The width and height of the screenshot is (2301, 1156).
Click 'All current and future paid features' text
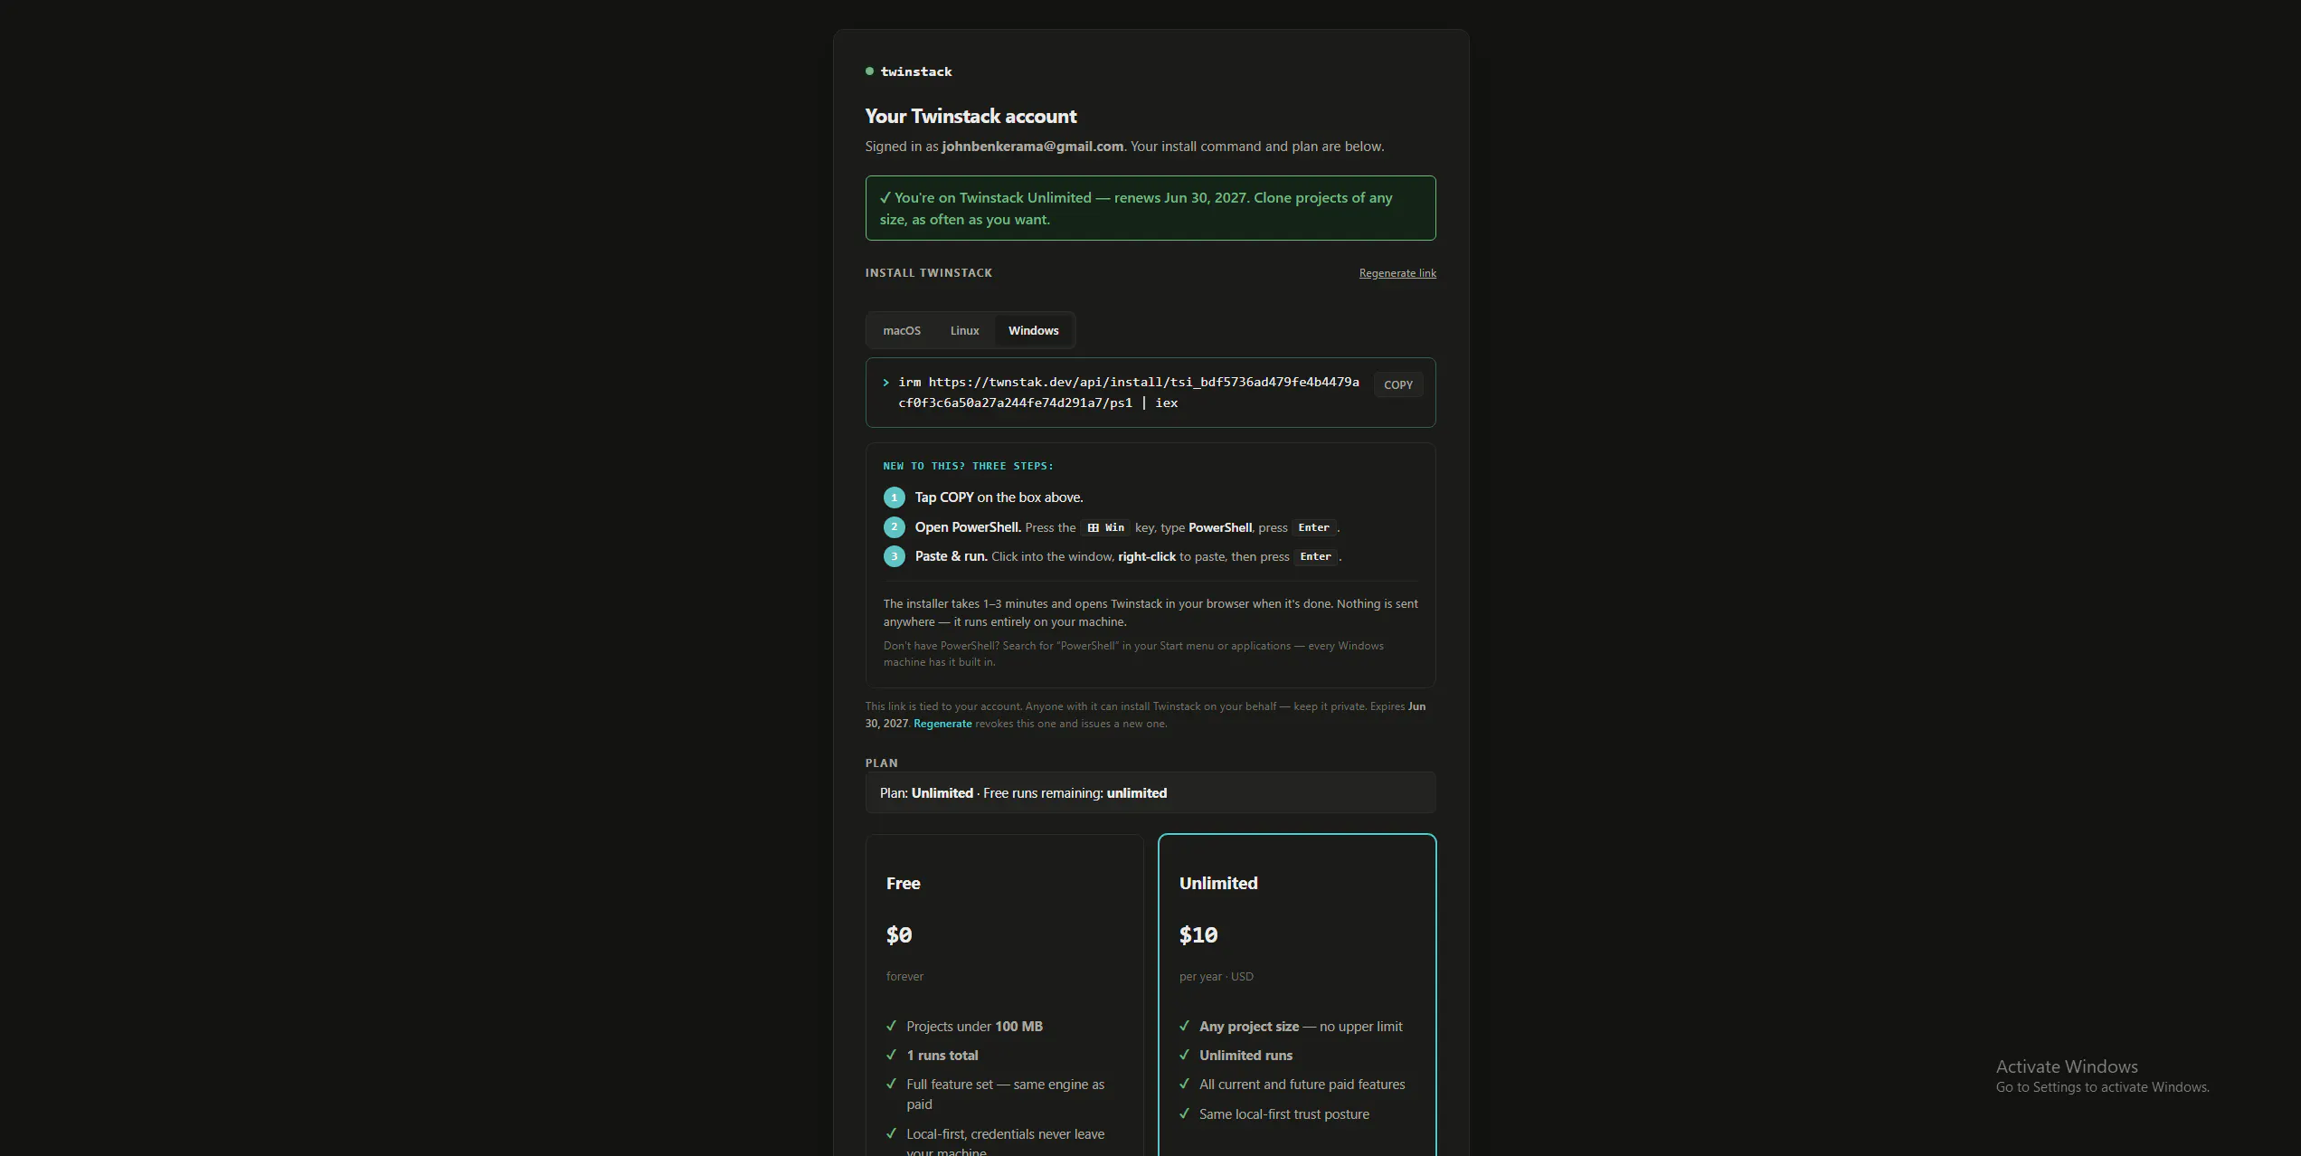coord(1302,1085)
